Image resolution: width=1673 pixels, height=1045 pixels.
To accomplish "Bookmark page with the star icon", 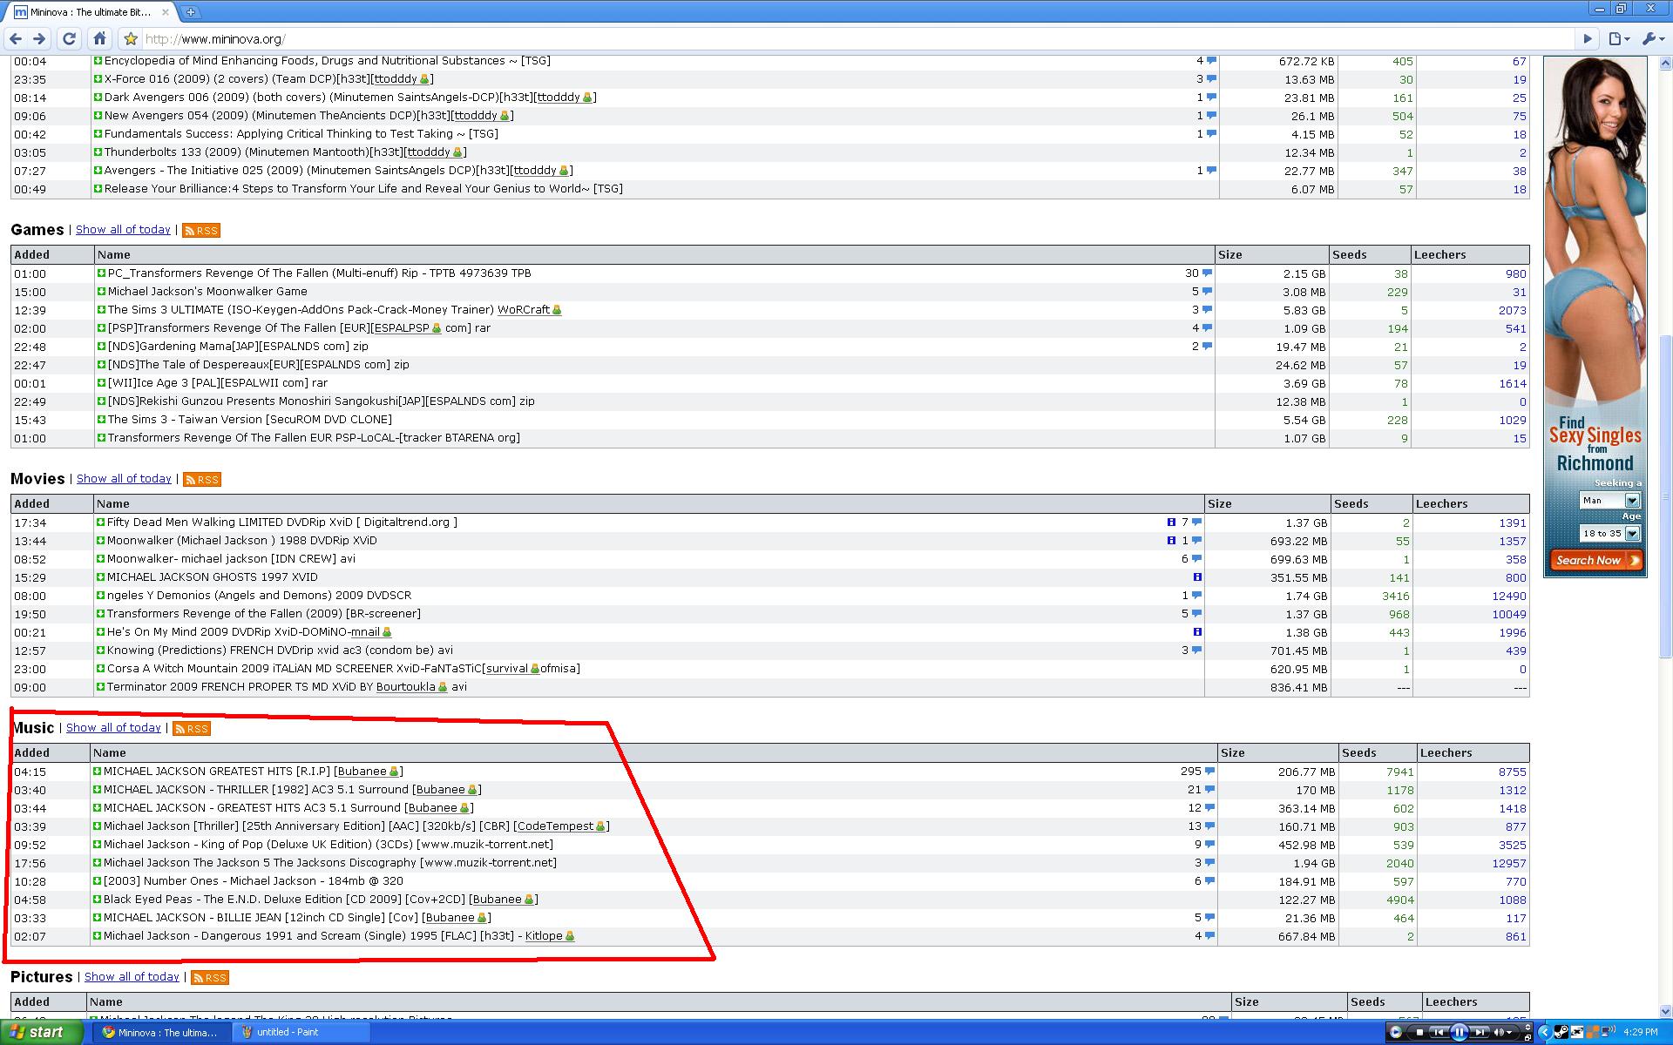I will [x=131, y=38].
